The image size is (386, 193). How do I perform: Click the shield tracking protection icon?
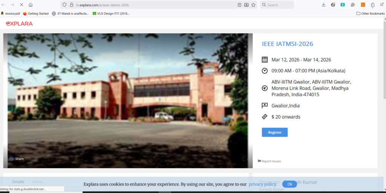64,5
